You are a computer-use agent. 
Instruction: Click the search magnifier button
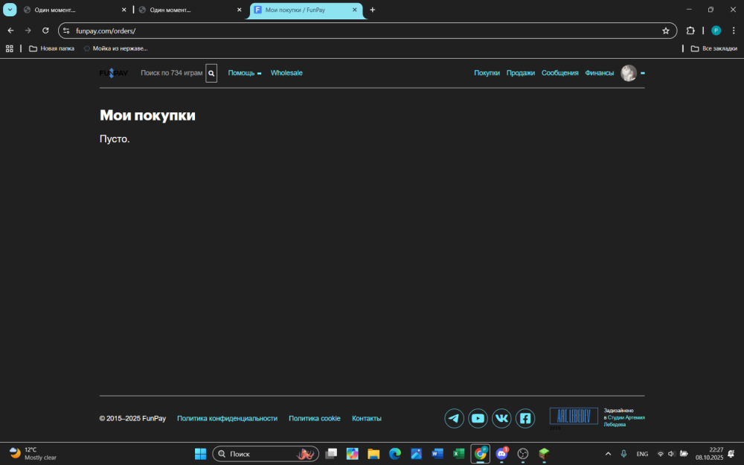pyautogui.click(x=211, y=73)
